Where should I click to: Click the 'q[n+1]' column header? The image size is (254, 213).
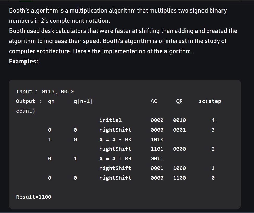[83, 101]
